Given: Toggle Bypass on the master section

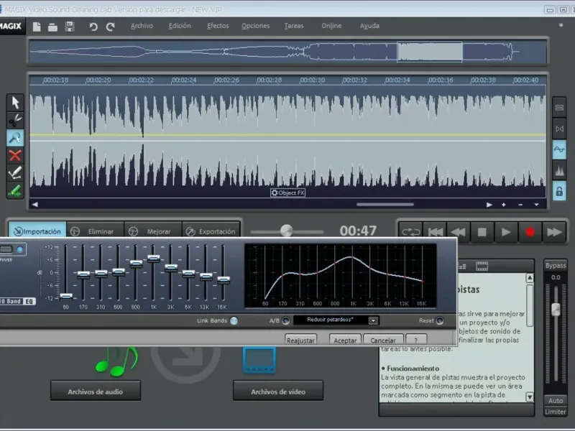Looking at the screenshot, I should [x=555, y=265].
